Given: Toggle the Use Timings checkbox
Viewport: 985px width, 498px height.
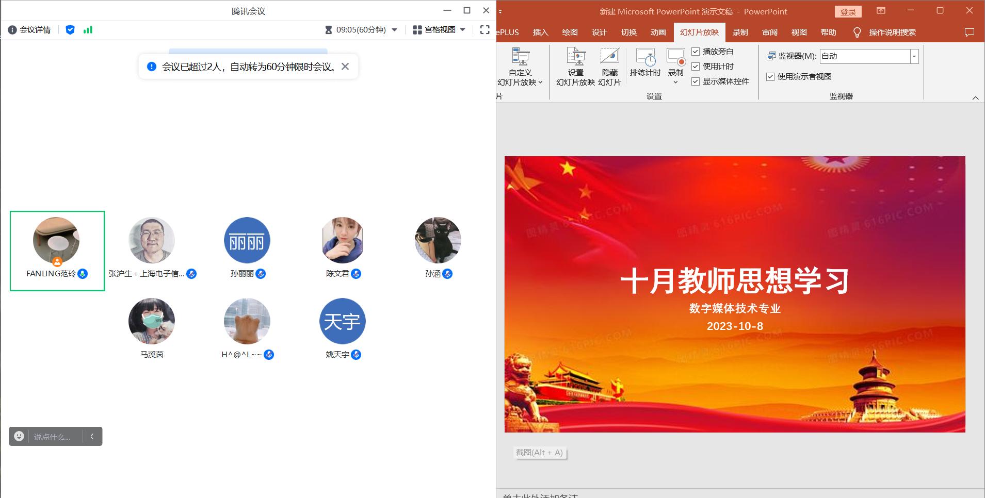Looking at the screenshot, I should [696, 67].
